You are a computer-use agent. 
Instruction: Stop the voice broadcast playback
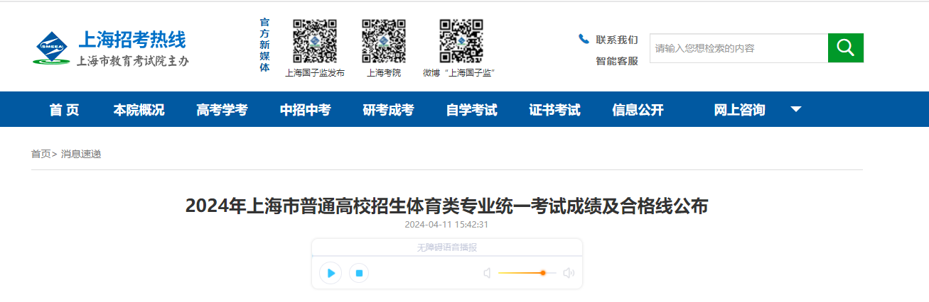click(x=359, y=273)
